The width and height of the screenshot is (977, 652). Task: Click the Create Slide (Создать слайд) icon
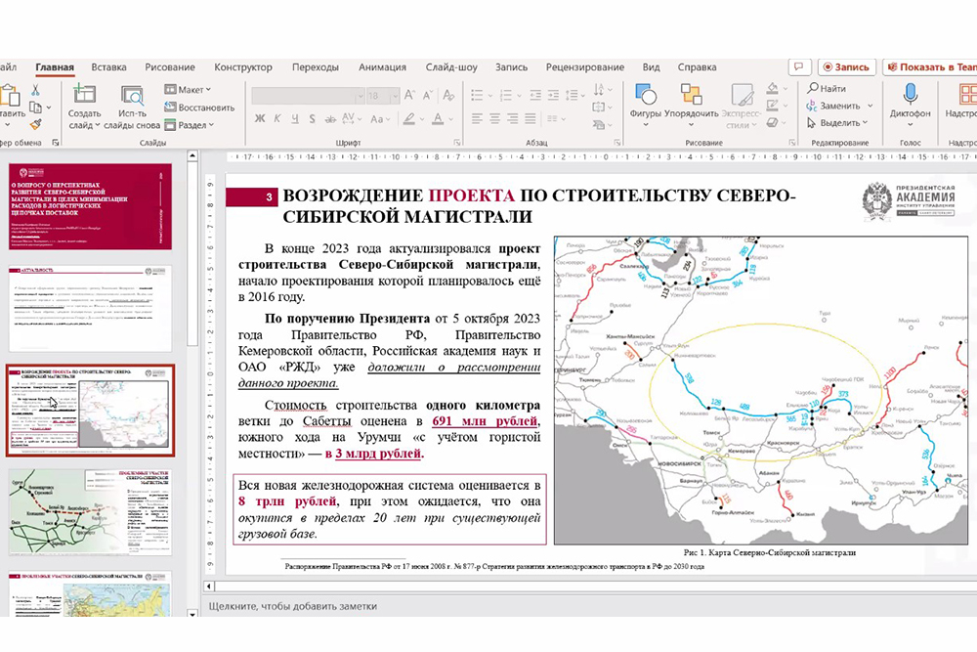tap(84, 96)
